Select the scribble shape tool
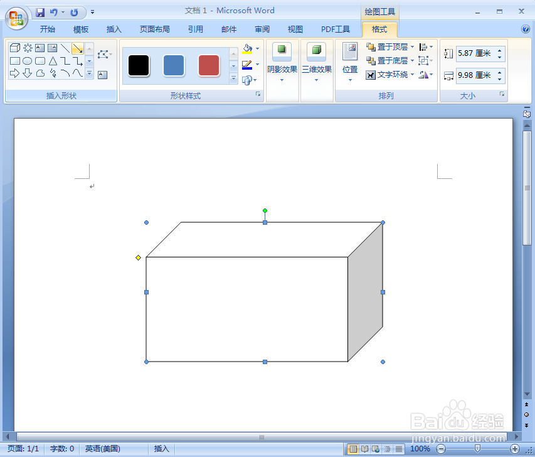The height and width of the screenshot is (457, 535). (x=53, y=73)
